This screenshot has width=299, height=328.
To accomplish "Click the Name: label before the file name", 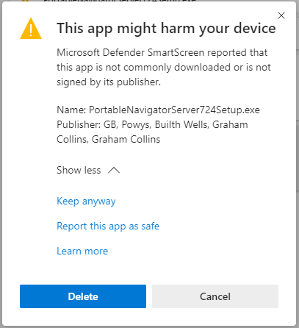I will [x=71, y=110].
